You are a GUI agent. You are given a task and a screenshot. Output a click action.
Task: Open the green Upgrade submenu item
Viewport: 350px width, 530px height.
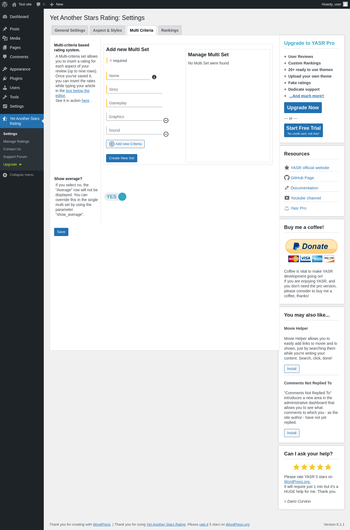point(12,164)
